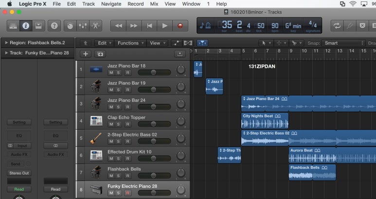Expand the Region: Flashback Bells.2 inspector

(x=6, y=43)
